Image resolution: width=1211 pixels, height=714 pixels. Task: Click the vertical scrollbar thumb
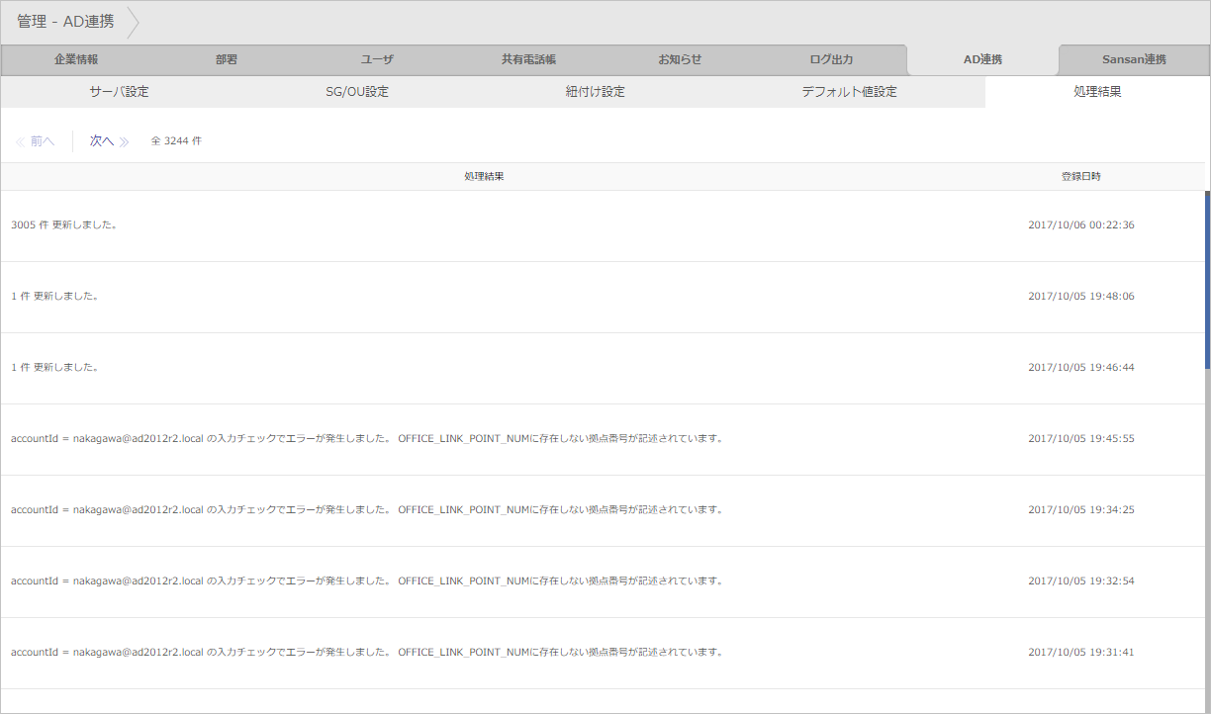[1207, 279]
